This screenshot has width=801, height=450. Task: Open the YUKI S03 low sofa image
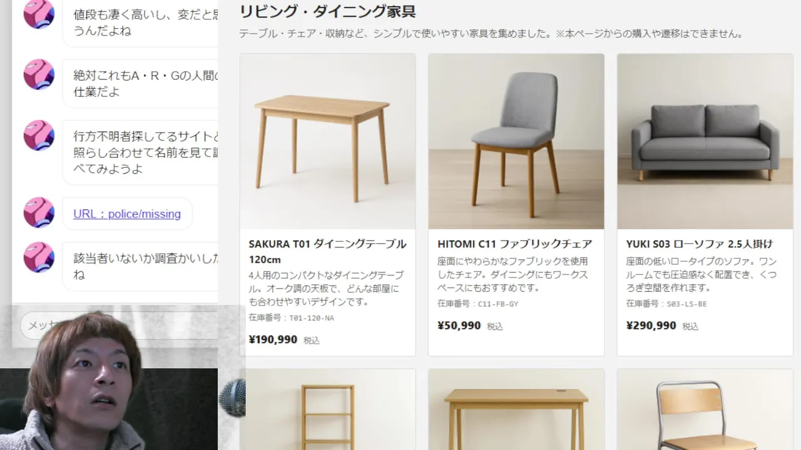[705, 141]
